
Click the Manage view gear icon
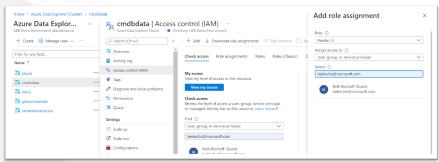pos(41,41)
